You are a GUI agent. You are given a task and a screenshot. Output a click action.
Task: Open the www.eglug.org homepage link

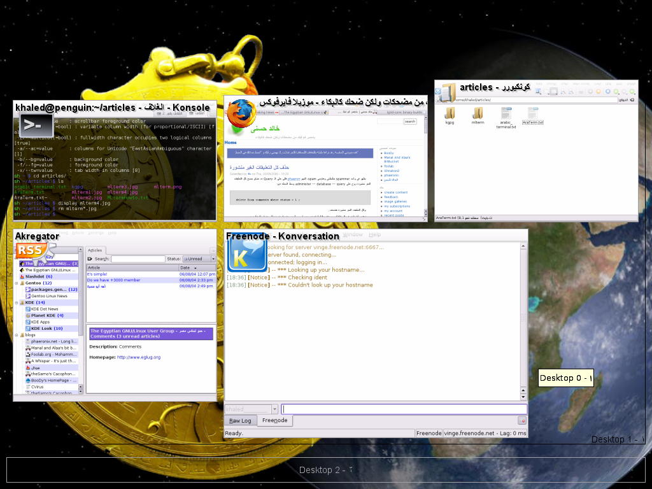coord(139,357)
